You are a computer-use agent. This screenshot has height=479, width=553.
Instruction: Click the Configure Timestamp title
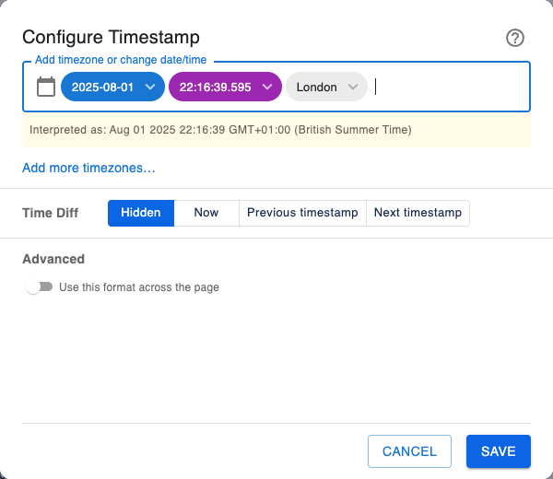pyautogui.click(x=111, y=37)
